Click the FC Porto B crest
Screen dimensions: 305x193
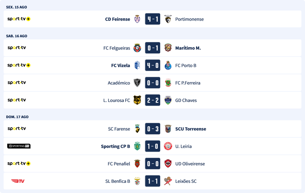pos(168,65)
